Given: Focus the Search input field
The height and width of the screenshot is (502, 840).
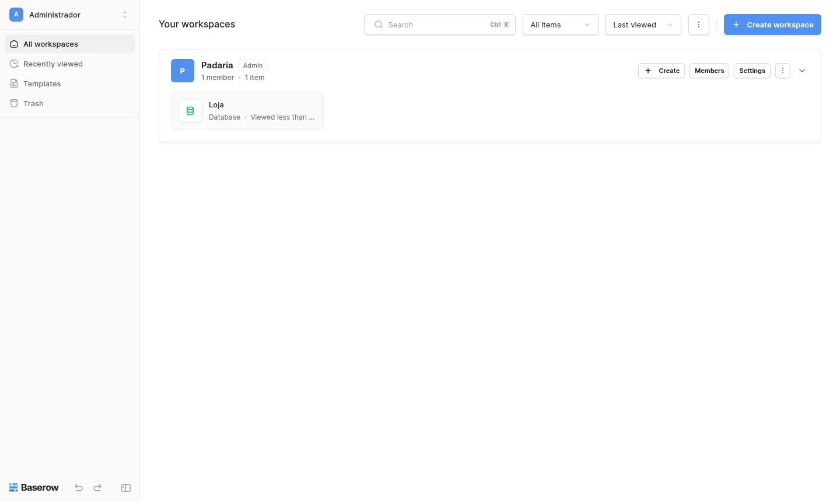Looking at the screenshot, I should 440,25.
